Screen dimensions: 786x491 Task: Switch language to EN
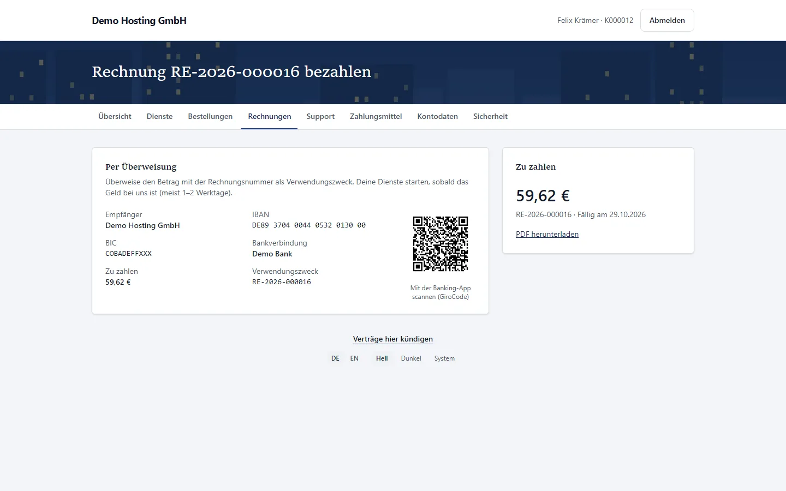click(354, 358)
